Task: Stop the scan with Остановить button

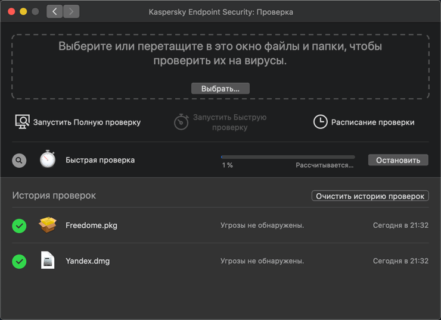Action: click(397, 160)
